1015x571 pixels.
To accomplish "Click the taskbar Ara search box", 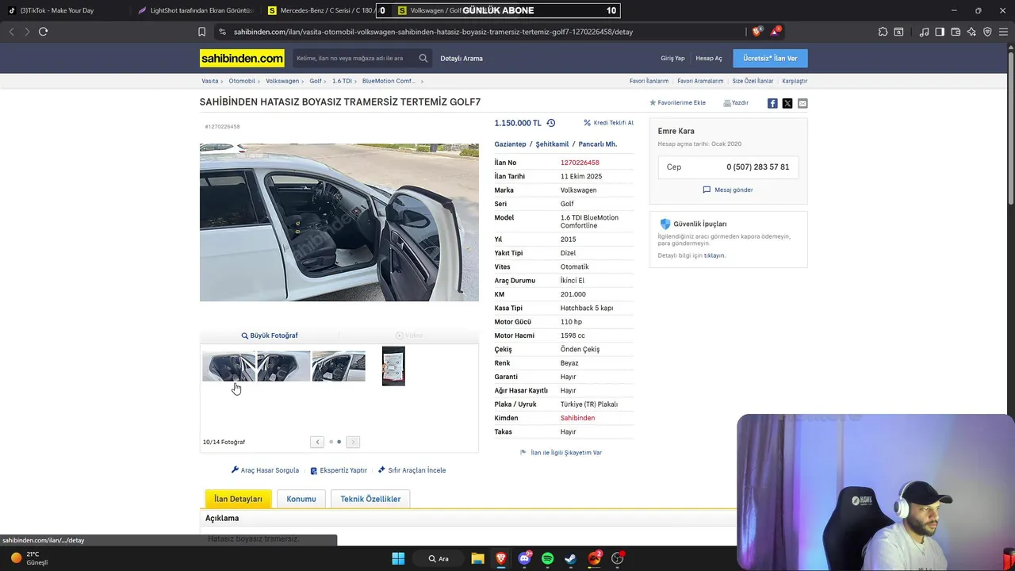I will pos(439,558).
